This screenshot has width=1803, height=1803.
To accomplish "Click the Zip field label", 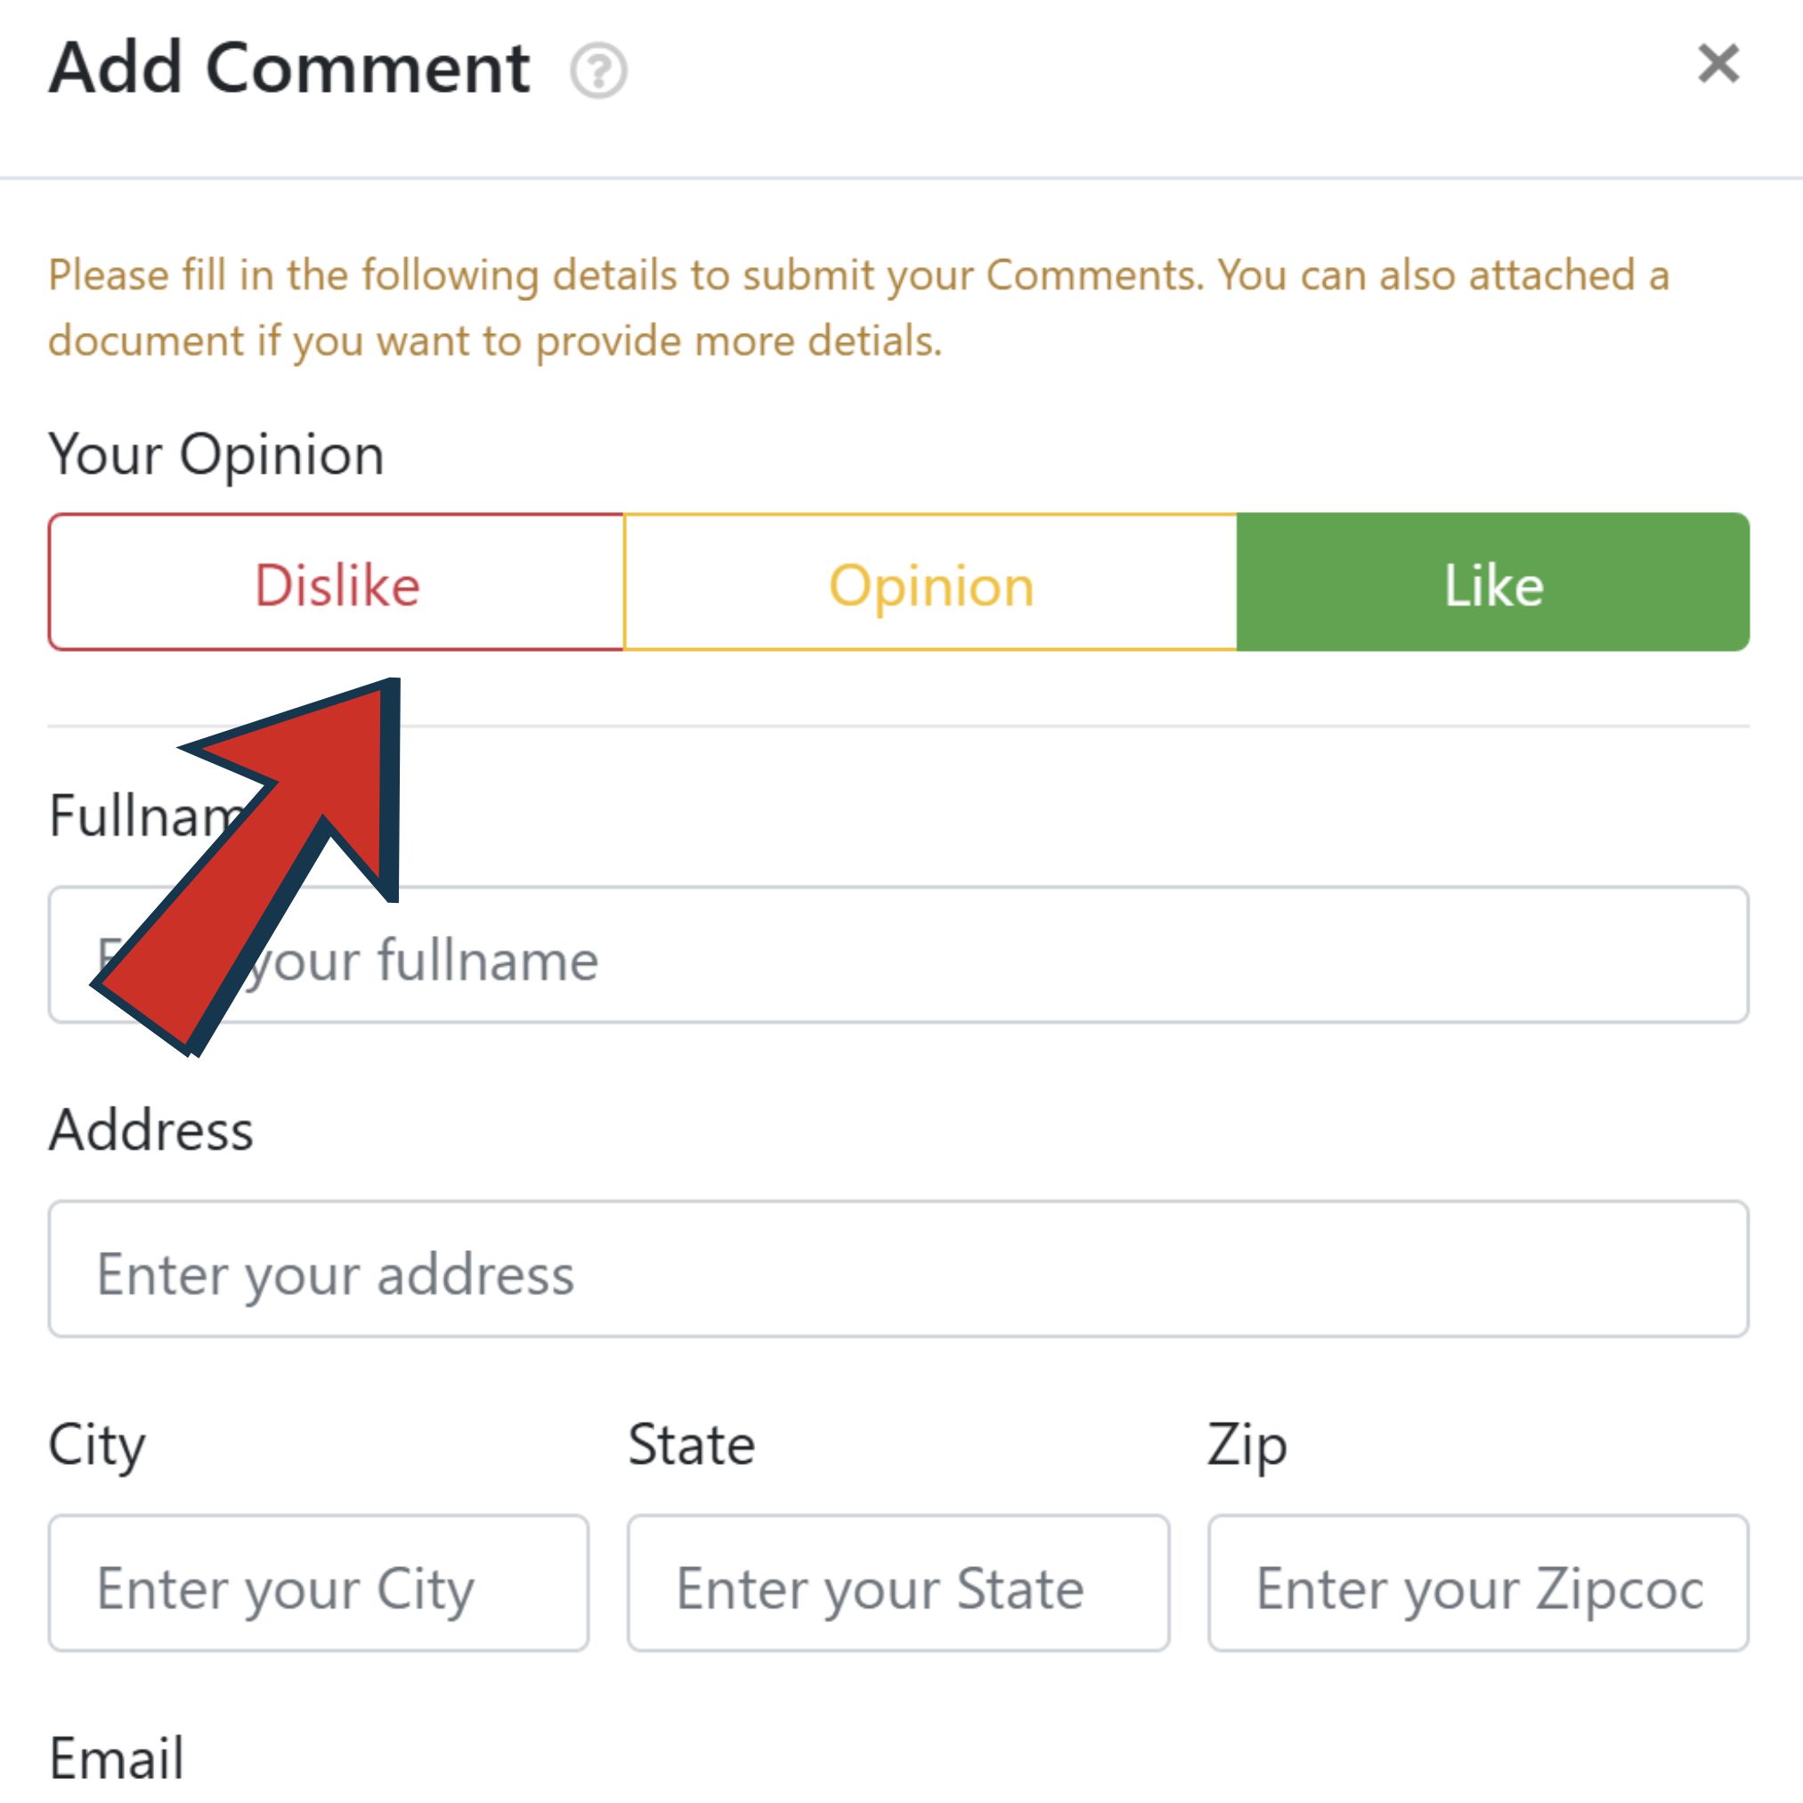I will coord(1247,1446).
